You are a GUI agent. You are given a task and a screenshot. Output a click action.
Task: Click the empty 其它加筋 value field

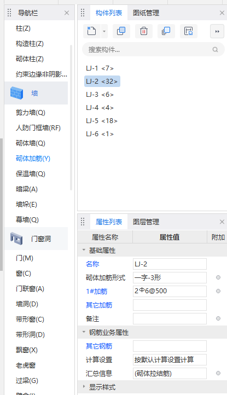tap(170, 305)
